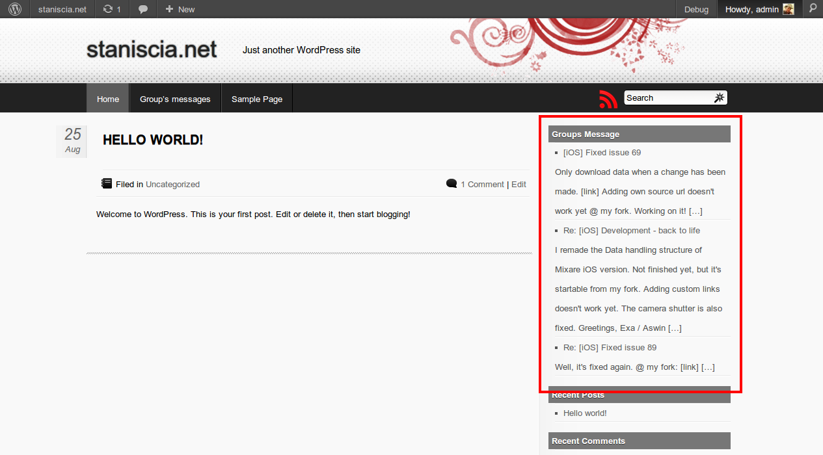Click the admin avatar thumbnail

click(788, 9)
